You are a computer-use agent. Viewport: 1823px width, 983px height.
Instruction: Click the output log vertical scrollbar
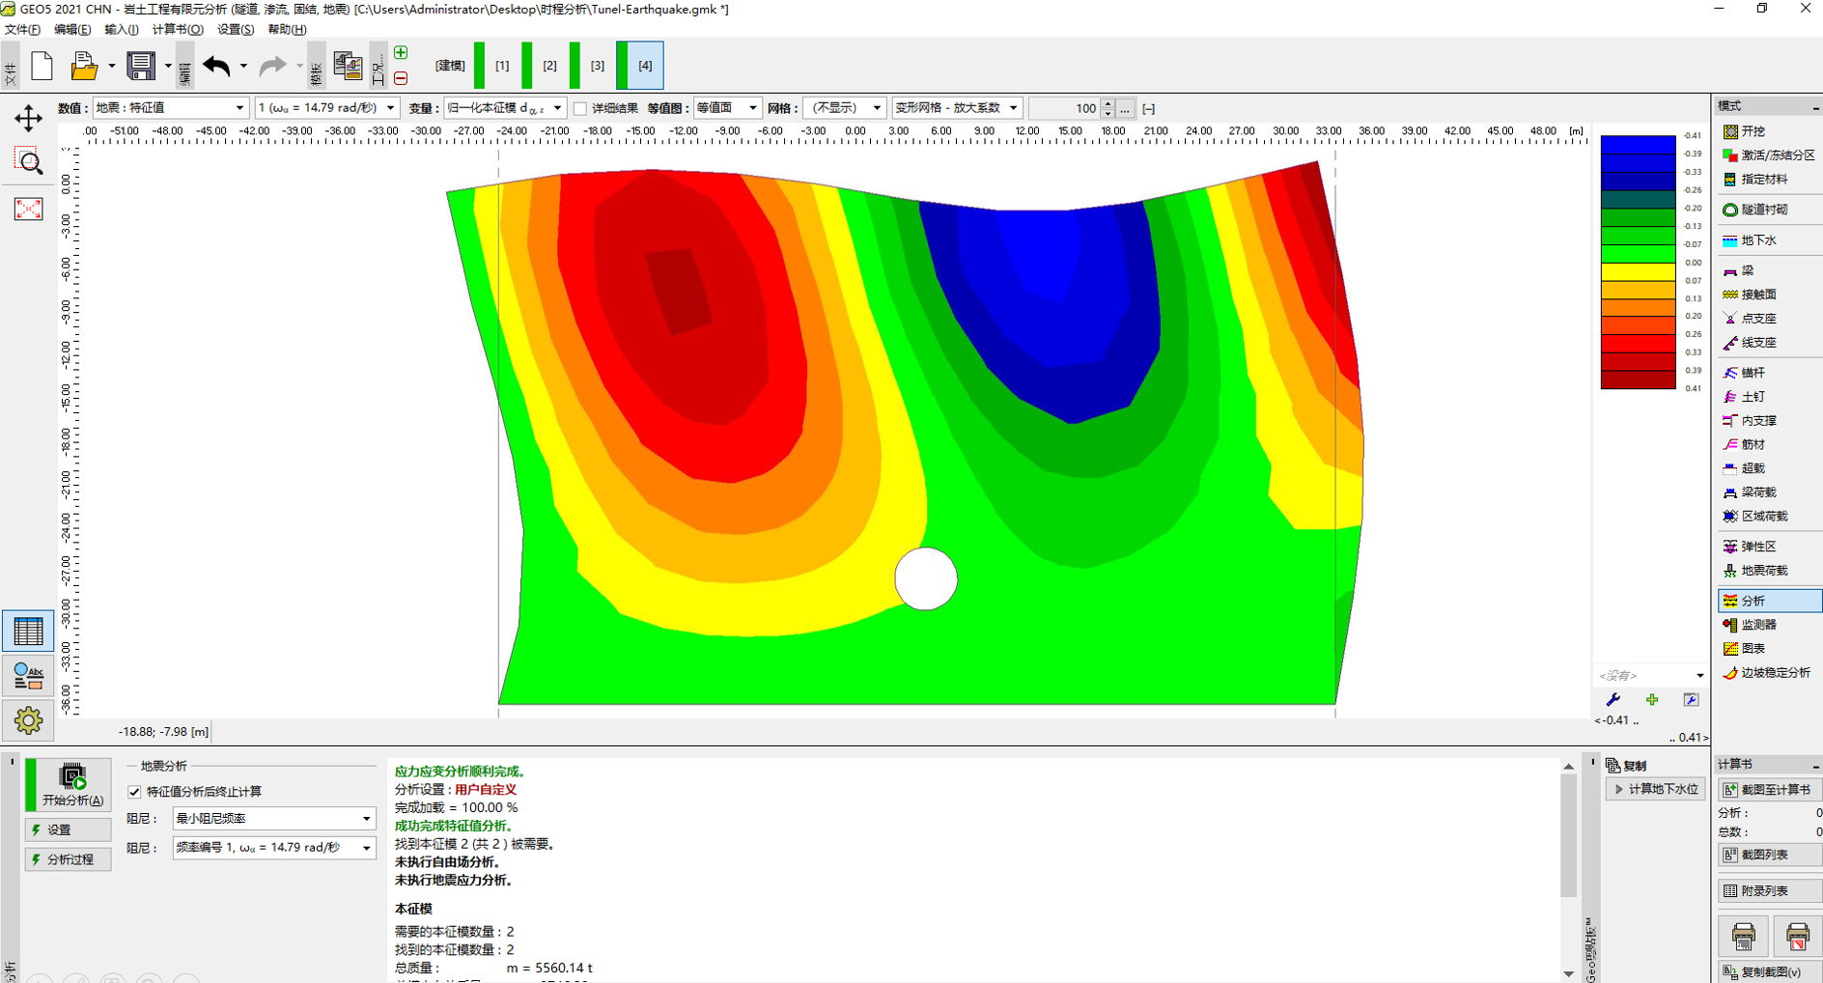click(1568, 869)
